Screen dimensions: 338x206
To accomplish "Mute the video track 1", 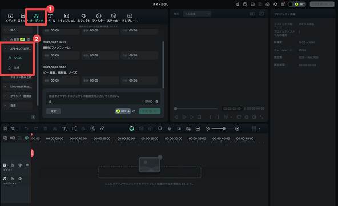I will tap(20, 165).
